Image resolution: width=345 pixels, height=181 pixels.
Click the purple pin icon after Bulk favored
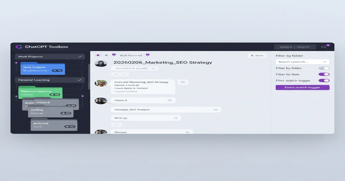tap(148, 55)
